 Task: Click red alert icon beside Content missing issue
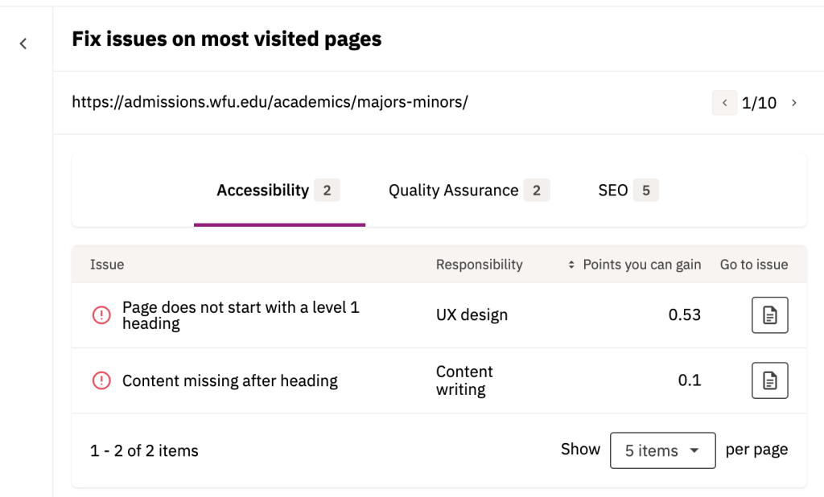[101, 380]
